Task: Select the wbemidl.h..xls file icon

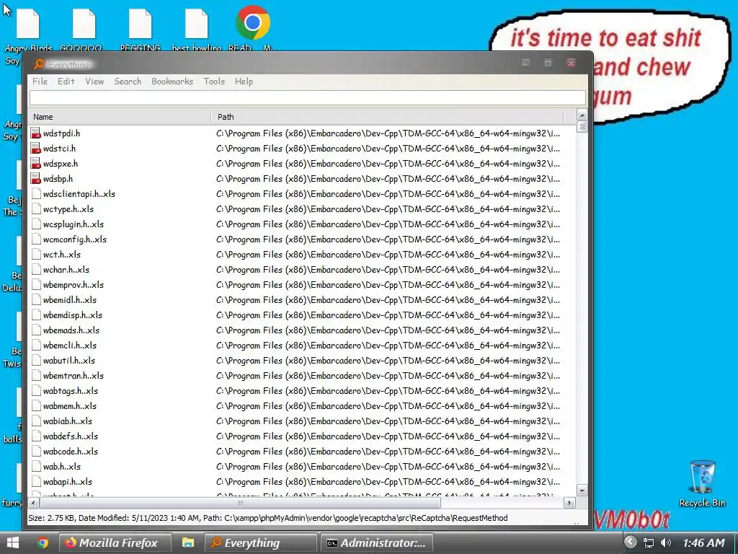Action: click(x=36, y=299)
